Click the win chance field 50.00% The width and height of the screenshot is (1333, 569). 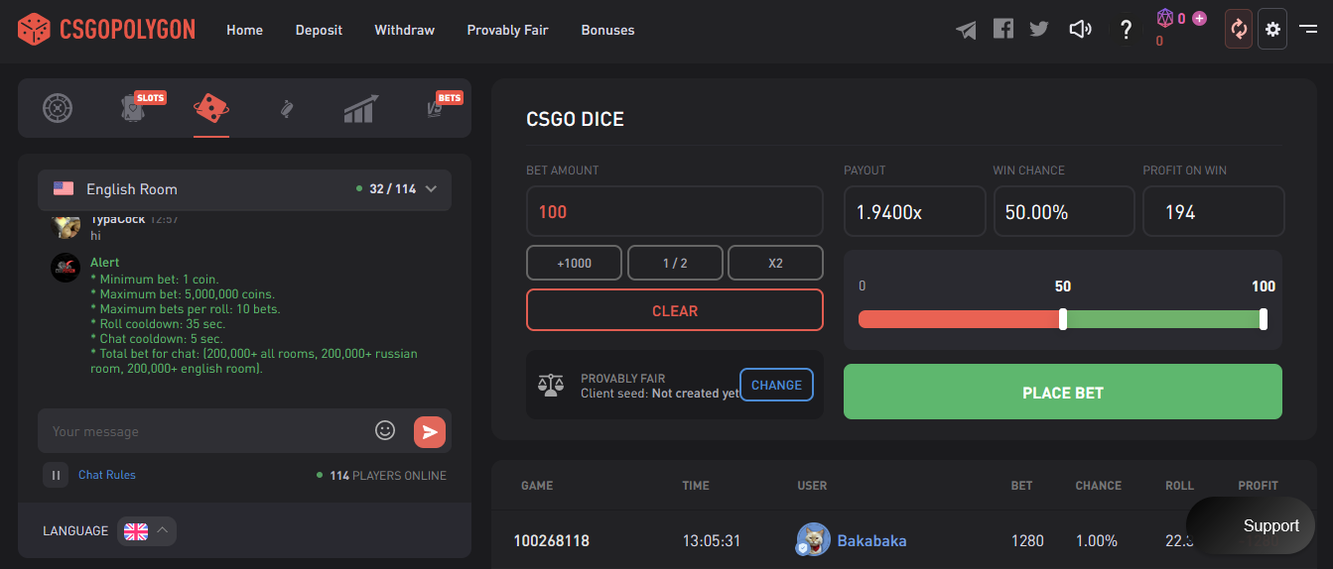click(x=1064, y=211)
